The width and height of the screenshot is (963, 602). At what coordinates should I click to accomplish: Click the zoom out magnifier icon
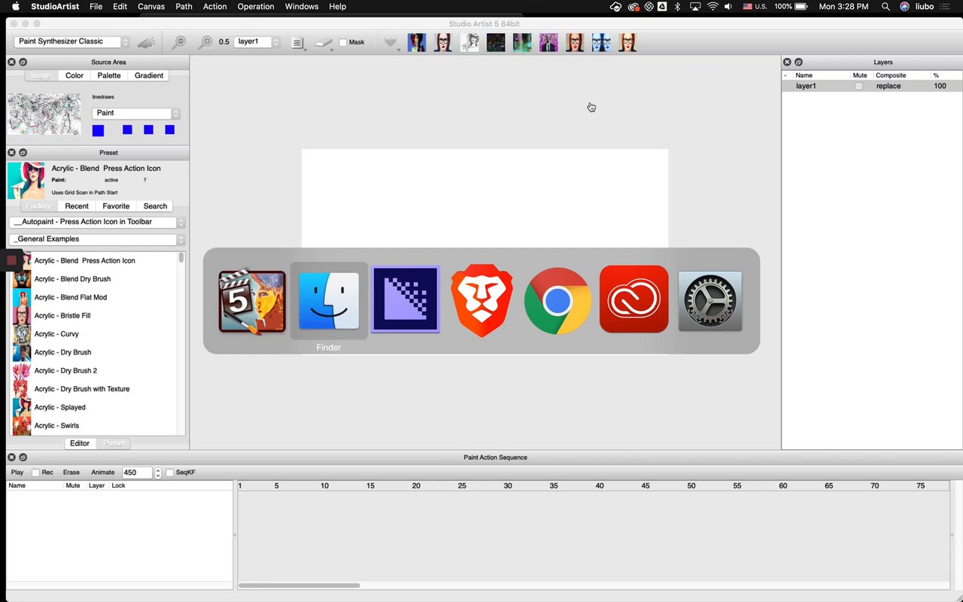click(x=178, y=43)
